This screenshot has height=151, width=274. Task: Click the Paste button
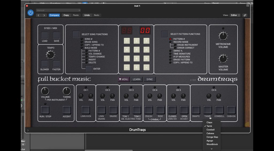(76, 15)
